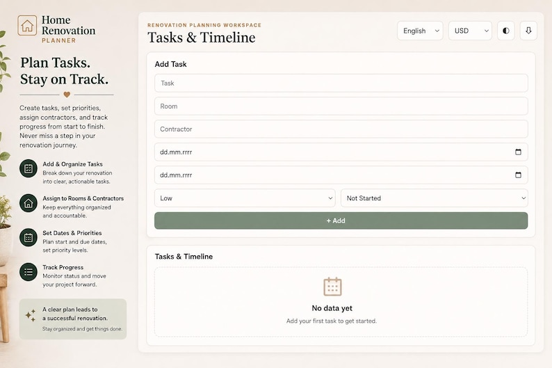552x368 pixels.
Task: Click the download export arrow button
Action: [528, 31]
